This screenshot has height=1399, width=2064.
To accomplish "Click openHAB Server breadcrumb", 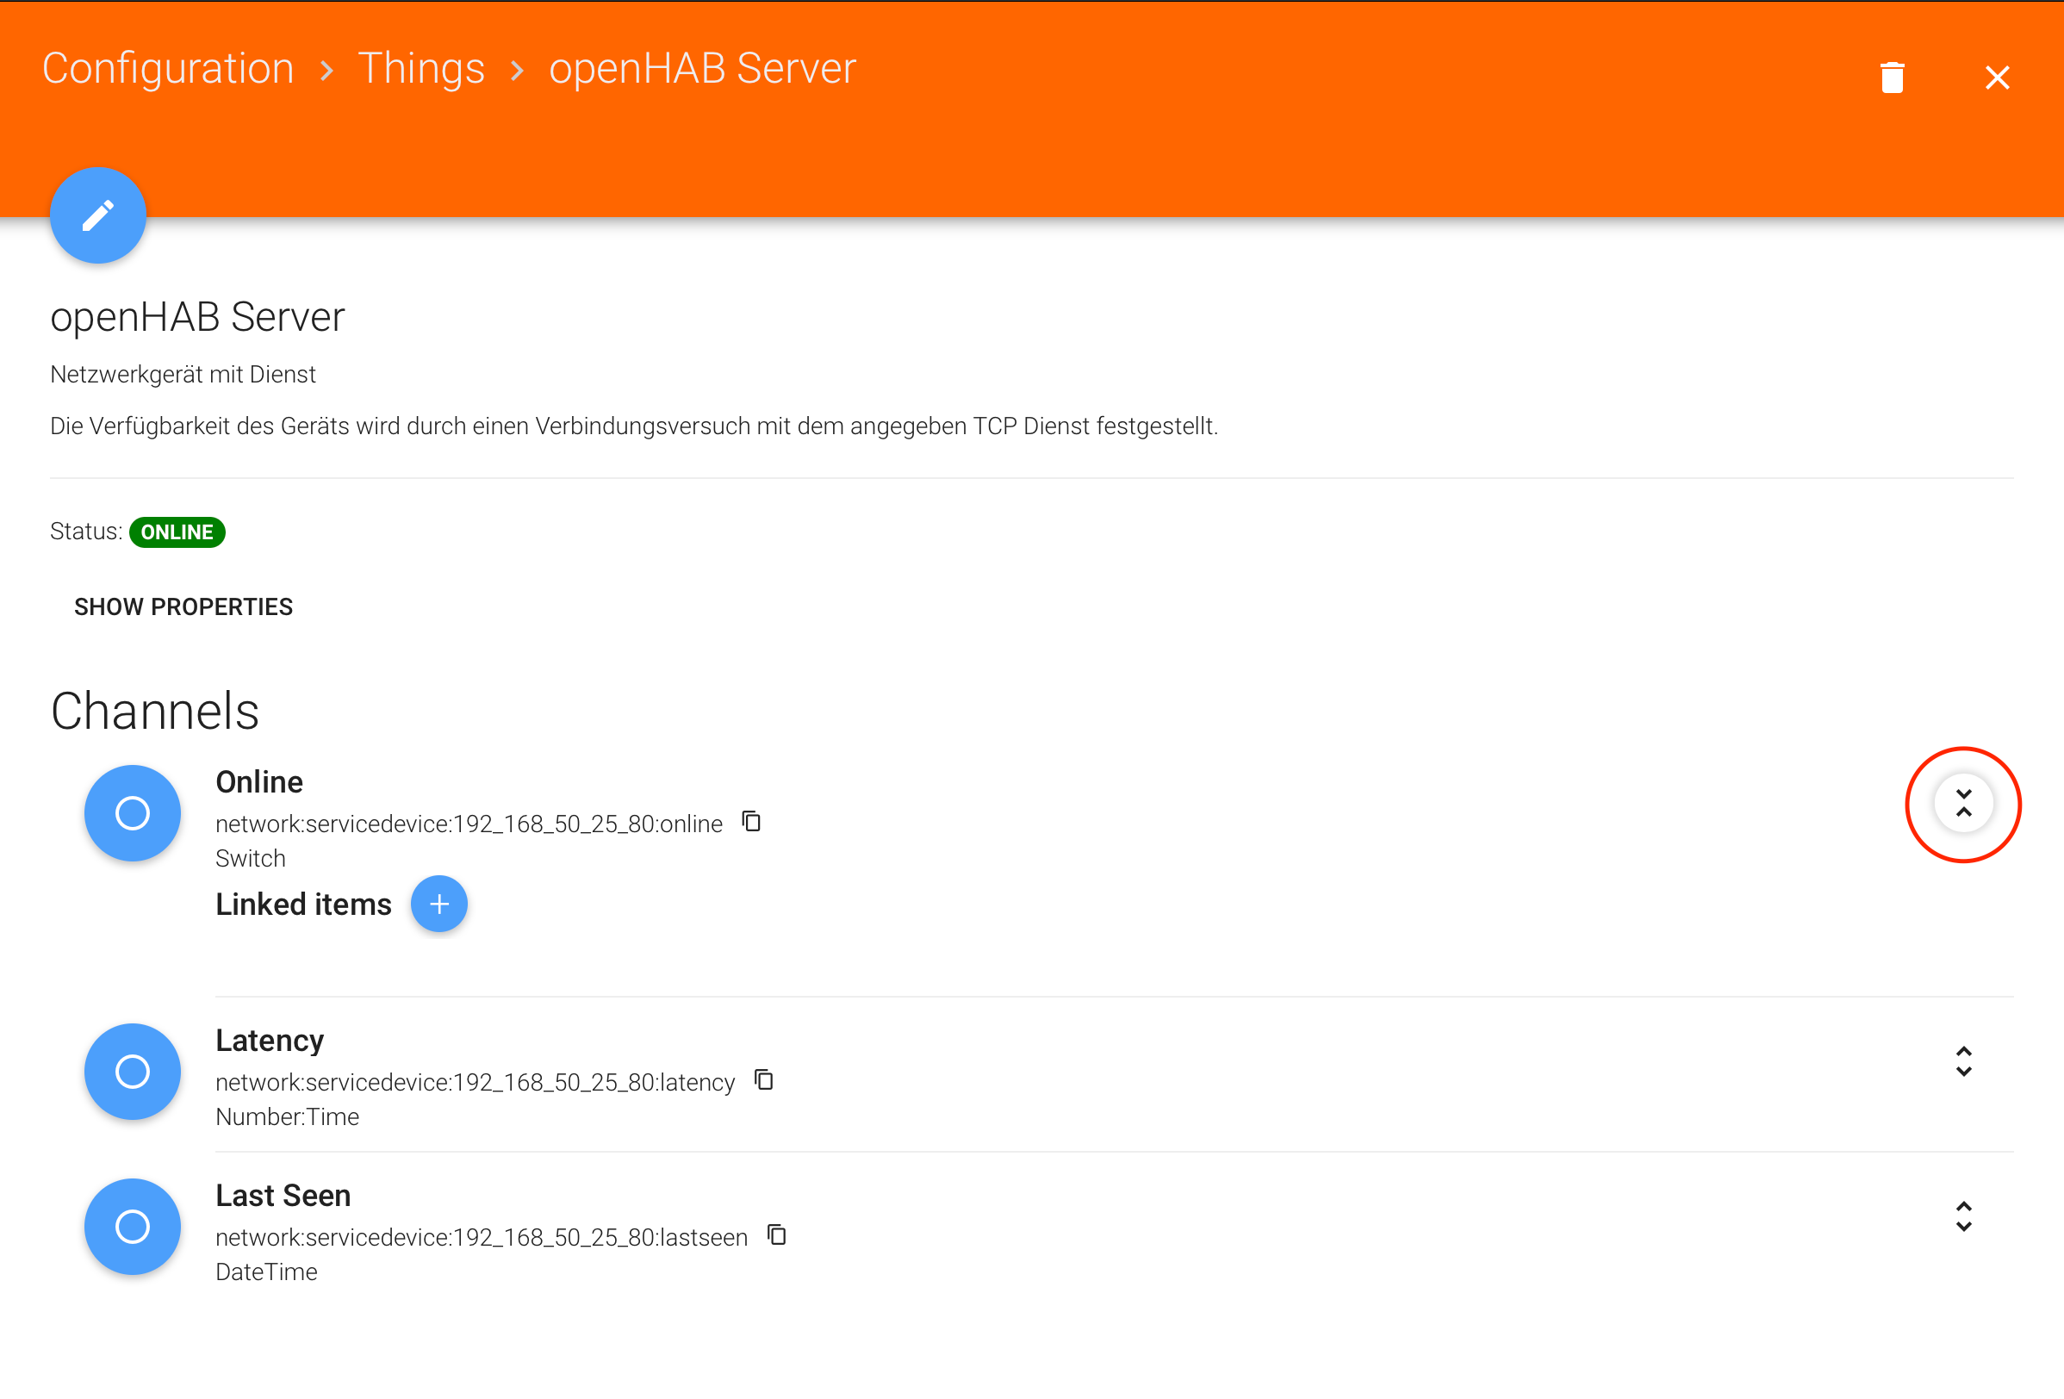I will click(701, 68).
